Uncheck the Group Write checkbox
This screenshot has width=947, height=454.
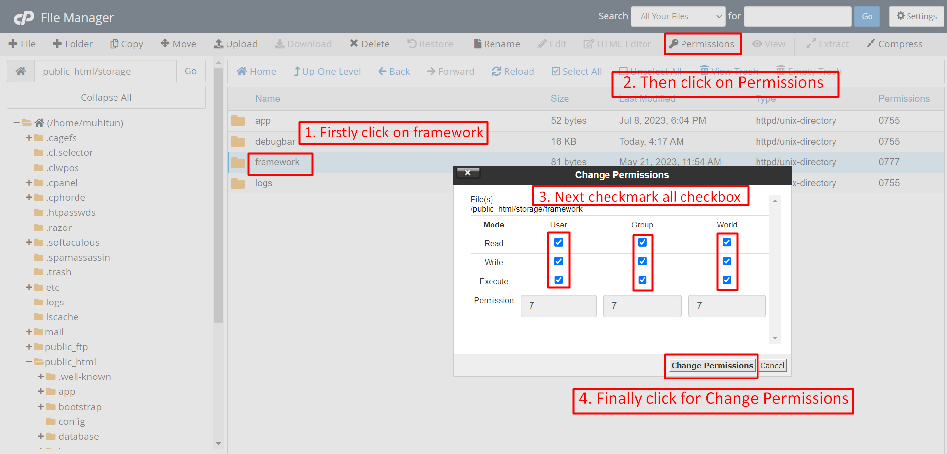tap(642, 261)
